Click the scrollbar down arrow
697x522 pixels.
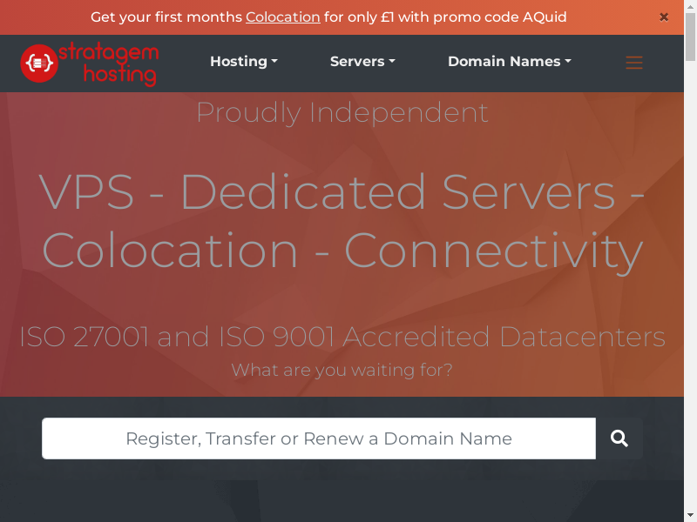point(691,516)
